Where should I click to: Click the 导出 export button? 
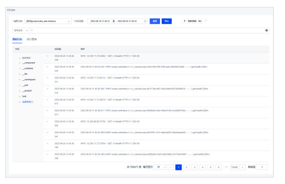coord(167,21)
